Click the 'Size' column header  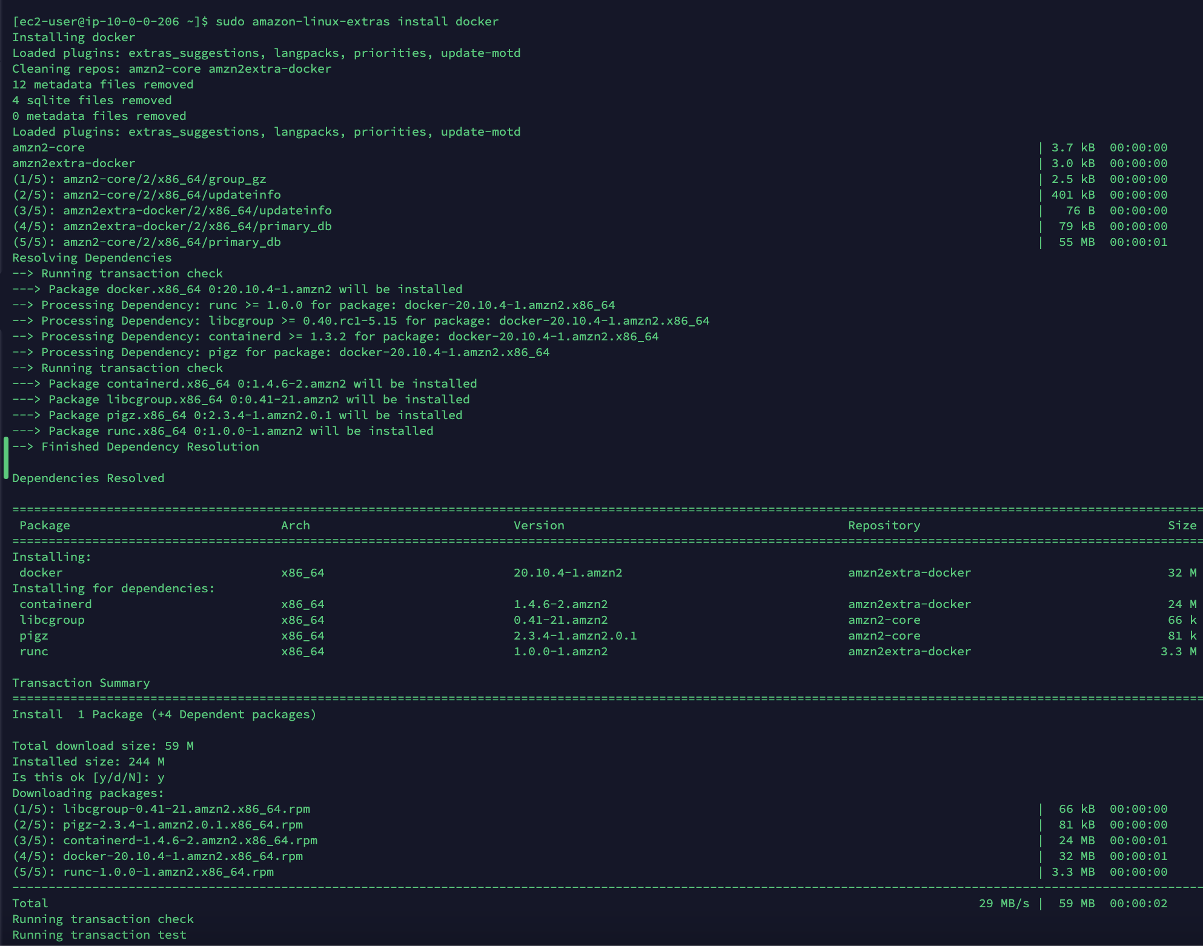point(1182,526)
